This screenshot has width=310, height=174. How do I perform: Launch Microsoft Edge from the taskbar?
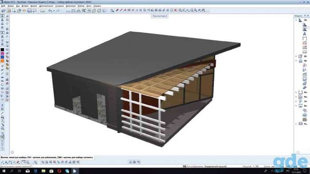[35, 171]
